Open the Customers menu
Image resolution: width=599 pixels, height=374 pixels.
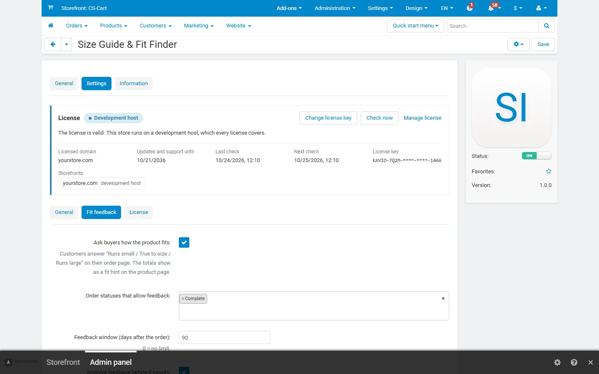pyautogui.click(x=156, y=26)
